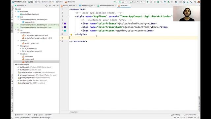211x119 pixels.
Task: Run the app with the green play icon
Action: pyautogui.click(x=148, y=2)
